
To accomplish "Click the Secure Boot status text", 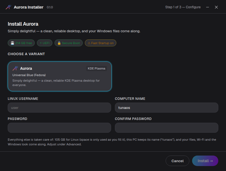I will pyautogui.click(x=71, y=43).
